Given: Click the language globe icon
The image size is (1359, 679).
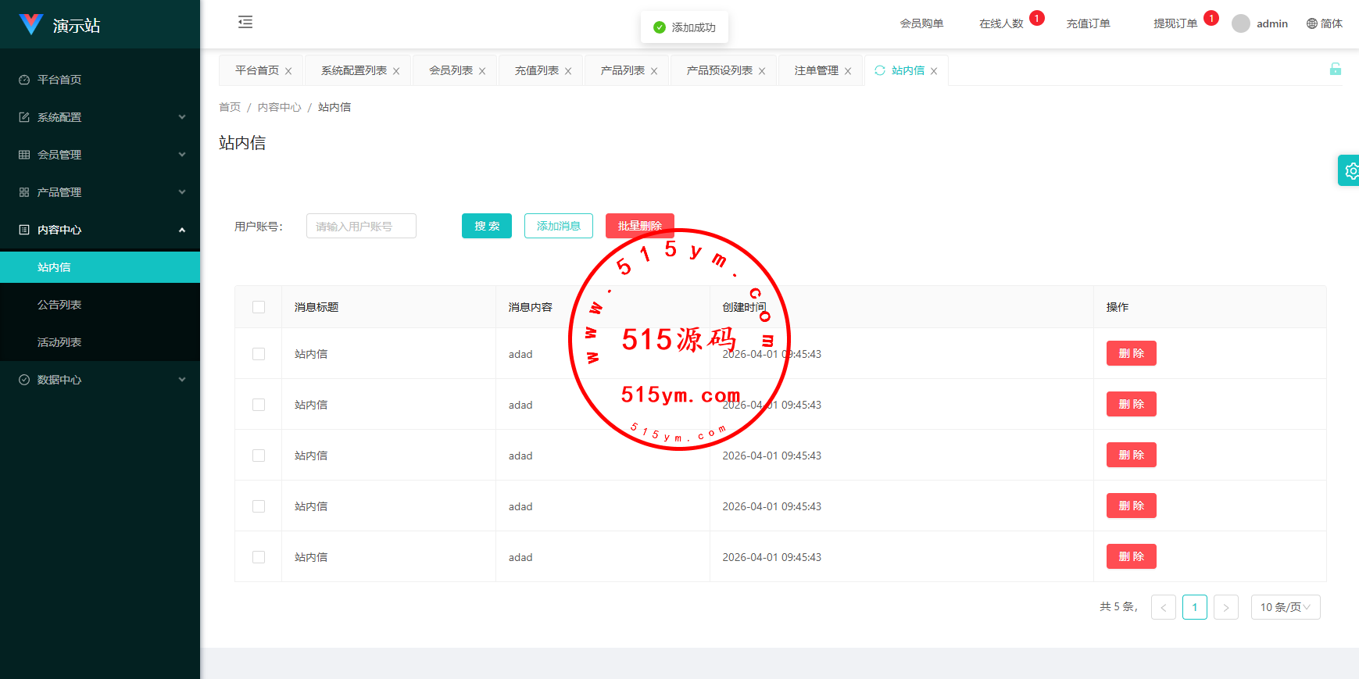Looking at the screenshot, I should [x=1312, y=23].
